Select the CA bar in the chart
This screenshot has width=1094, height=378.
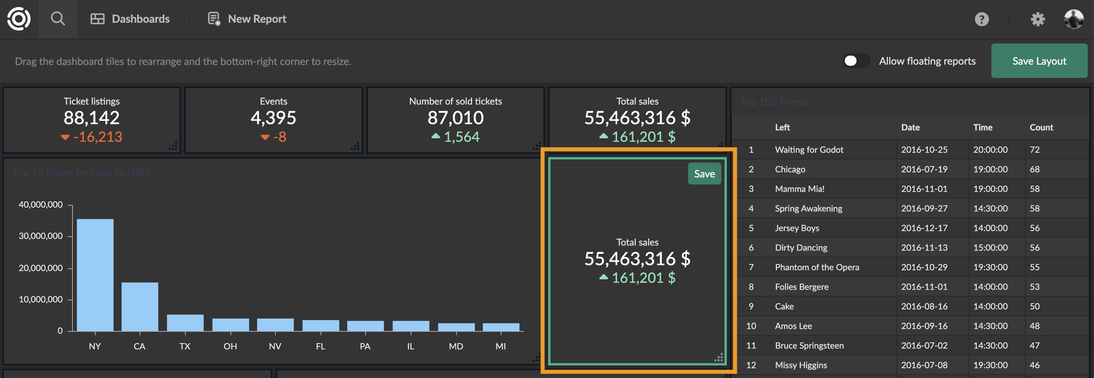(x=140, y=307)
